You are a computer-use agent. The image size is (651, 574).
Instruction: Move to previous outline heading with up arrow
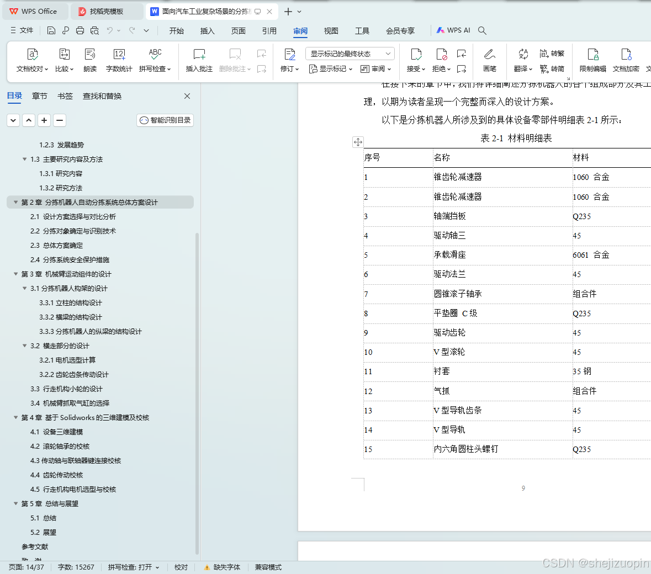[29, 120]
